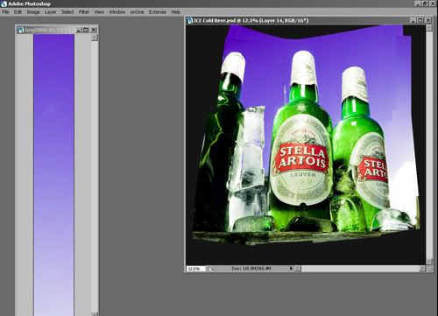Click the Stella Artois label on the center bottle

coord(302,159)
